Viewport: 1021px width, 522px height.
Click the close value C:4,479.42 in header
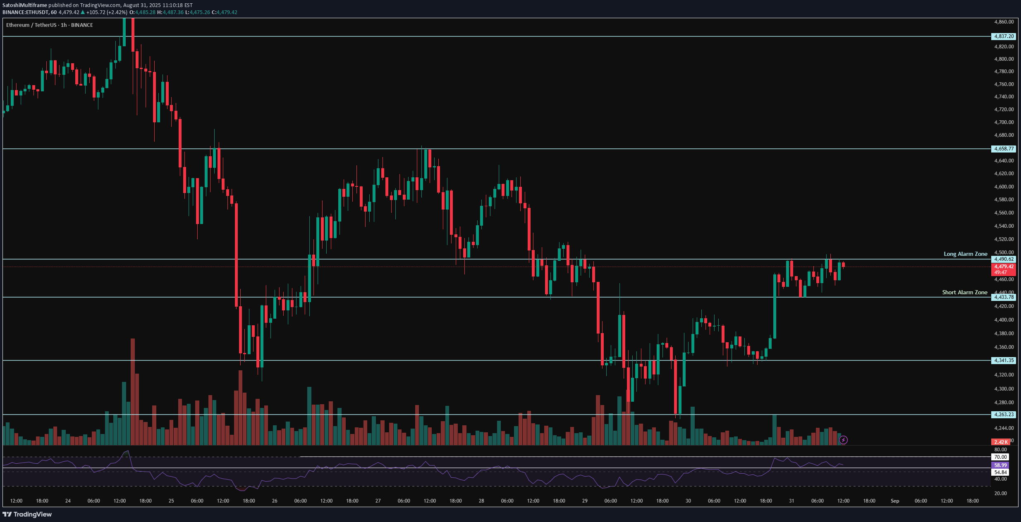[225, 12]
